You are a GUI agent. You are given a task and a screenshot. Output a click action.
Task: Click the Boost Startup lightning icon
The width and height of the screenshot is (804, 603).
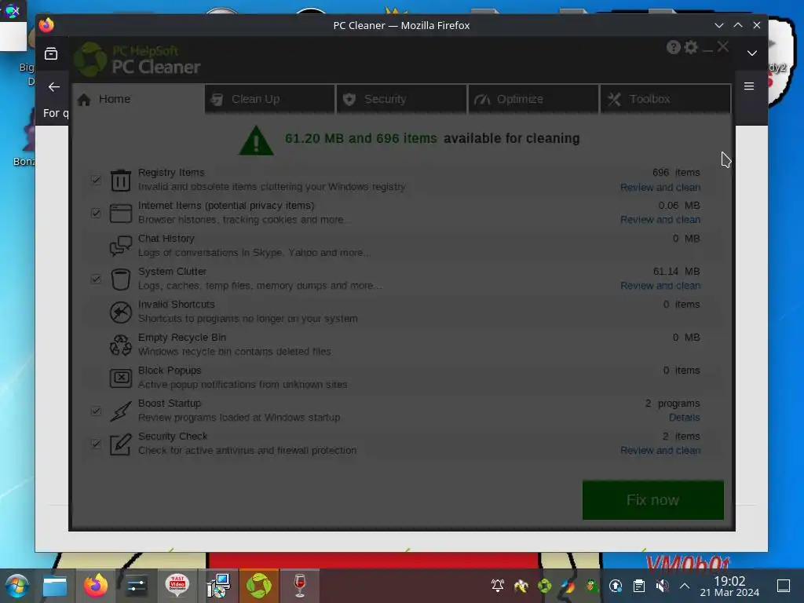pyautogui.click(x=121, y=411)
